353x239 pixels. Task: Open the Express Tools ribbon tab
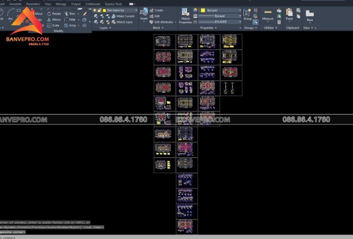(113, 4)
